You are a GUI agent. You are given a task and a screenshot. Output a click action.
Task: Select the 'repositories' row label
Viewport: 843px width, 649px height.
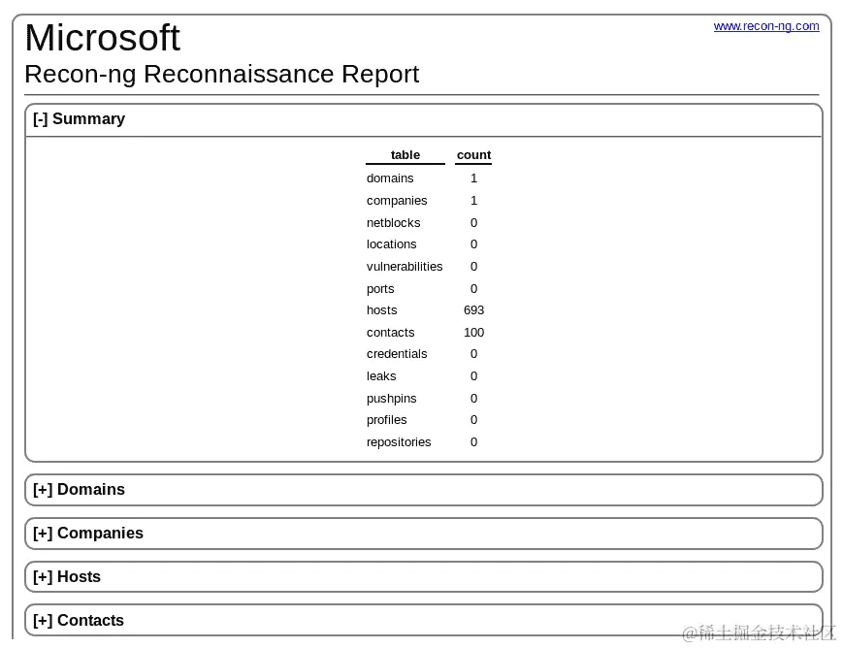pyautogui.click(x=399, y=442)
